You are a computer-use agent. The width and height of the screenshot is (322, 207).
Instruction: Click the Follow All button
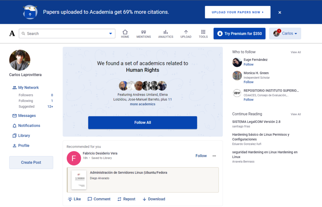coord(142,122)
